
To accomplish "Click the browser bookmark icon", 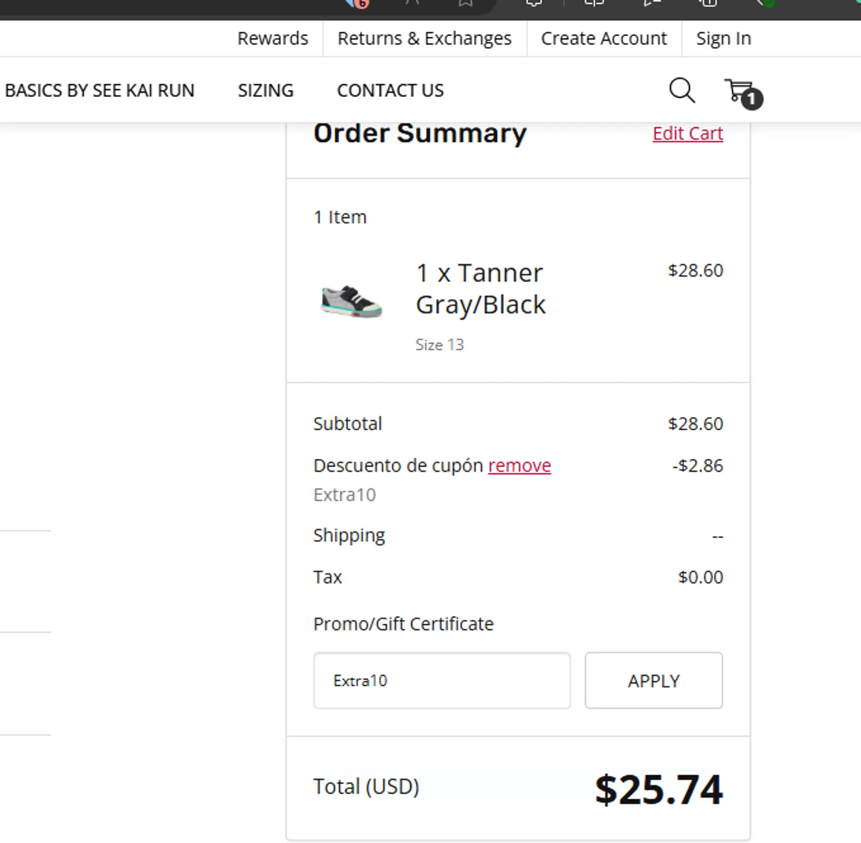I will [x=466, y=3].
